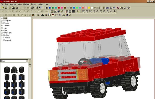Click the red X clear icon
The width and height of the screenshot is (155, 99).
click(x=118, y=8)
